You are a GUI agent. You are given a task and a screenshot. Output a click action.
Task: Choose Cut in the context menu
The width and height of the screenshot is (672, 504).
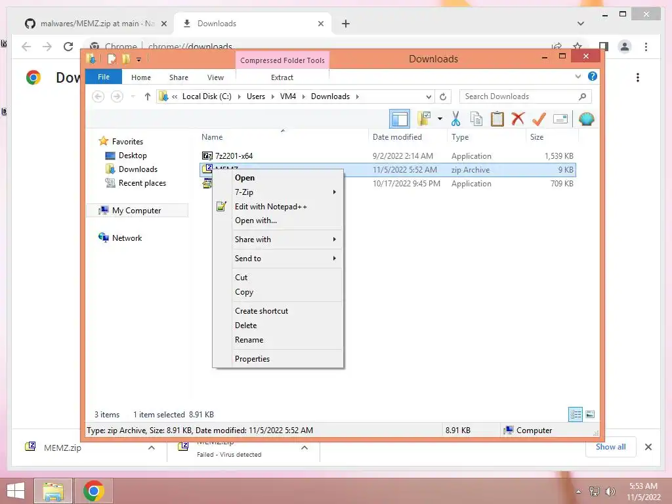[x=278, y=278]
